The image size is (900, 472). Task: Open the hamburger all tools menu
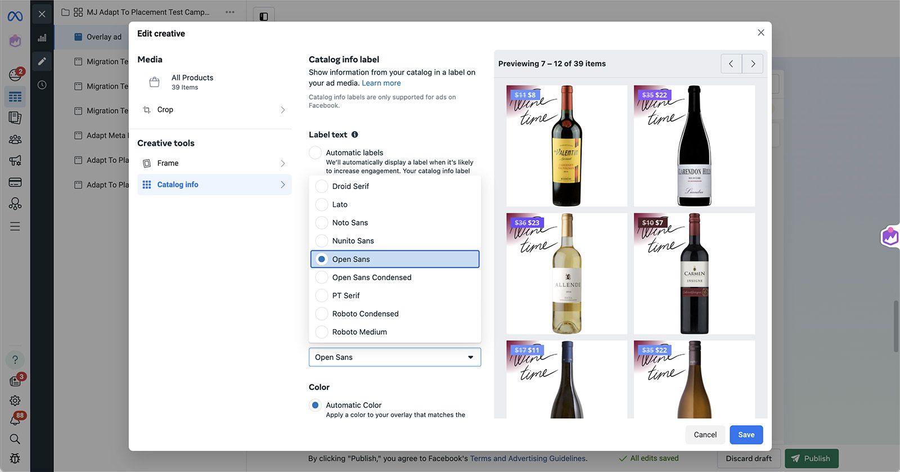(x=15, y=226)
